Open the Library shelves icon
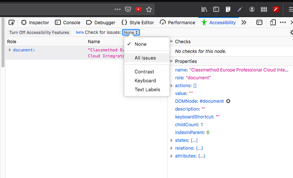The height and width of the screenshot is (178, 293). pyautogui.click(x=204, y=9)
